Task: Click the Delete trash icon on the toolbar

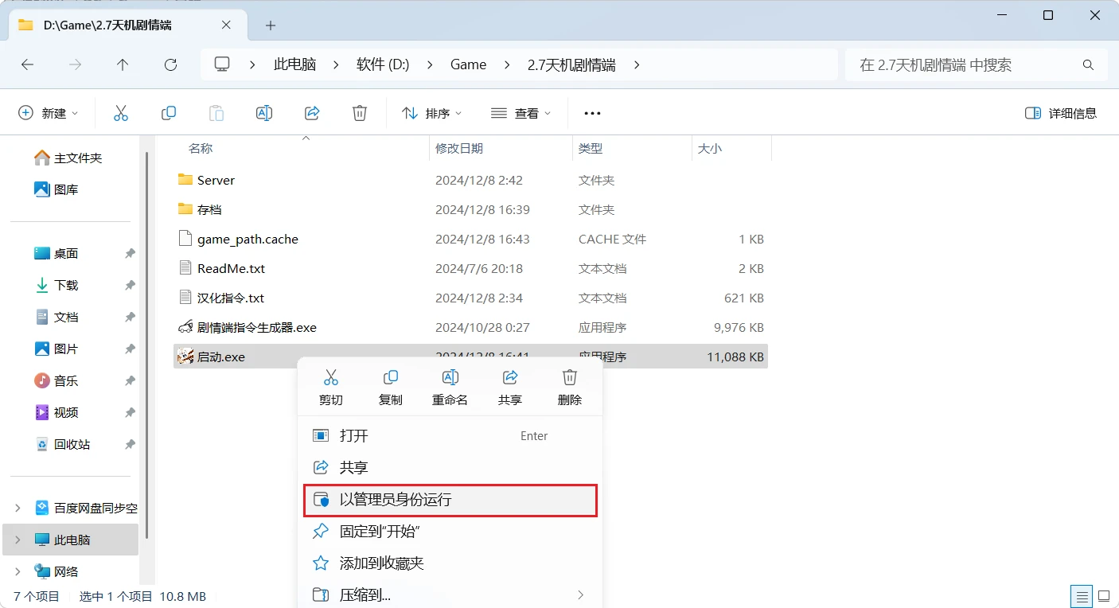Action: point(360,112)
